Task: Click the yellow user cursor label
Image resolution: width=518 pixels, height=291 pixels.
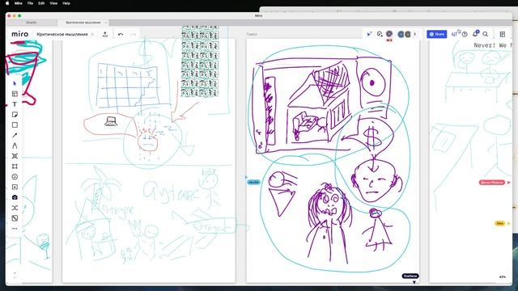Action: [x=500, y=223]
